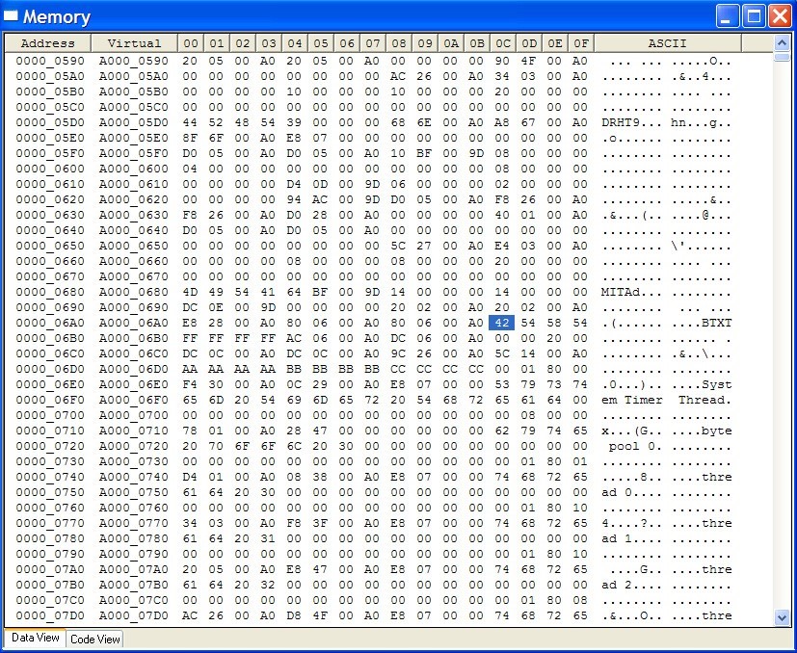This screenshot has width=797, height=653.
Task: Switch to the Code View tab
Action: tap(94, 639)
